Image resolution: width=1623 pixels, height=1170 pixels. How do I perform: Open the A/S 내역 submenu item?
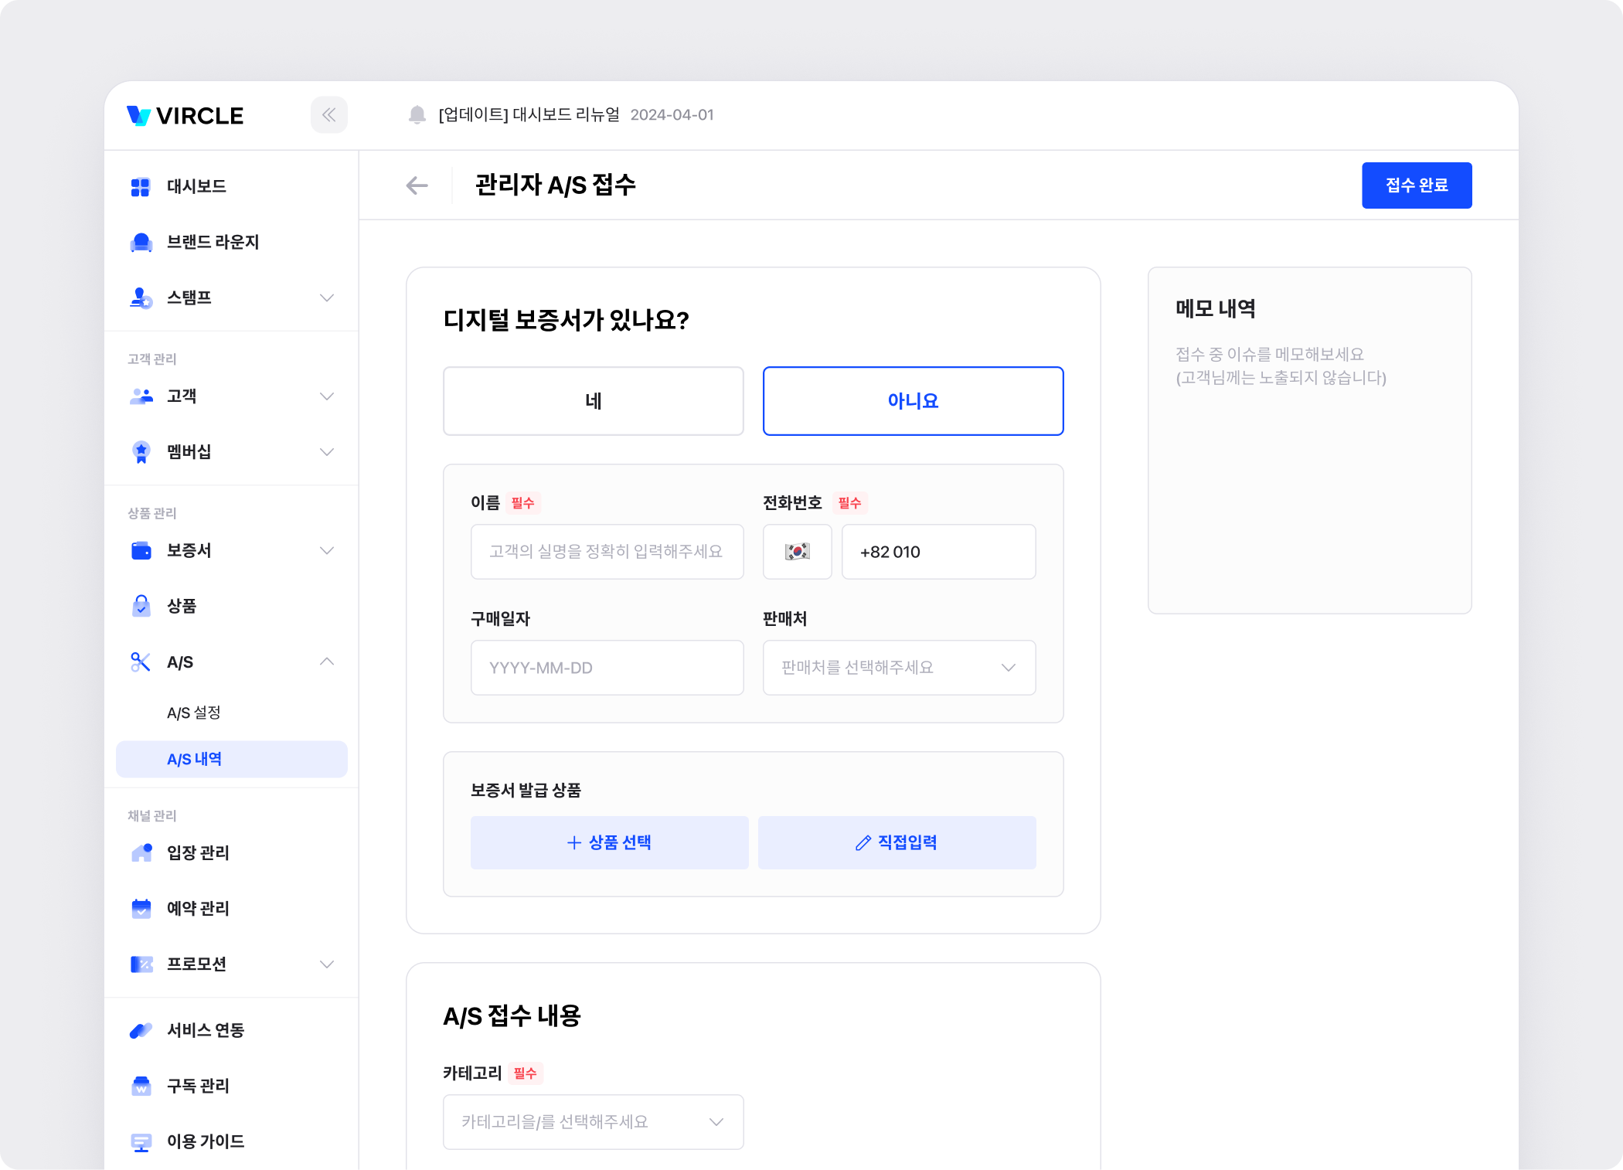pyautogui.click(x=195, y=760)
